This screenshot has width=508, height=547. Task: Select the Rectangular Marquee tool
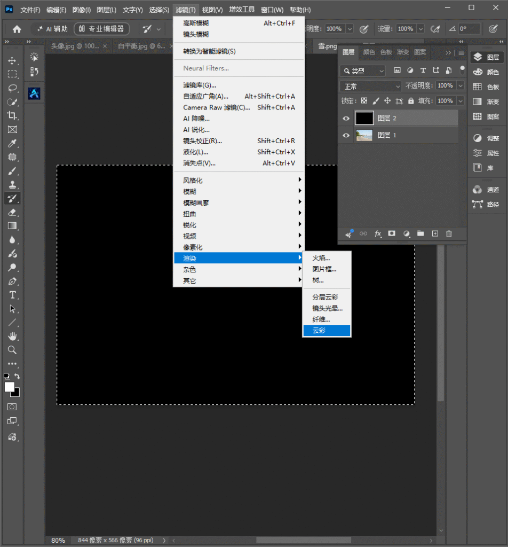(12, 74)
